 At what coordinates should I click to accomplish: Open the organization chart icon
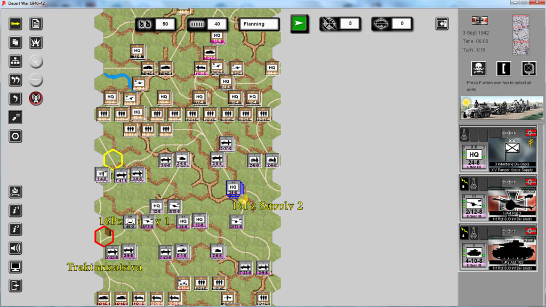click(15, 61)
